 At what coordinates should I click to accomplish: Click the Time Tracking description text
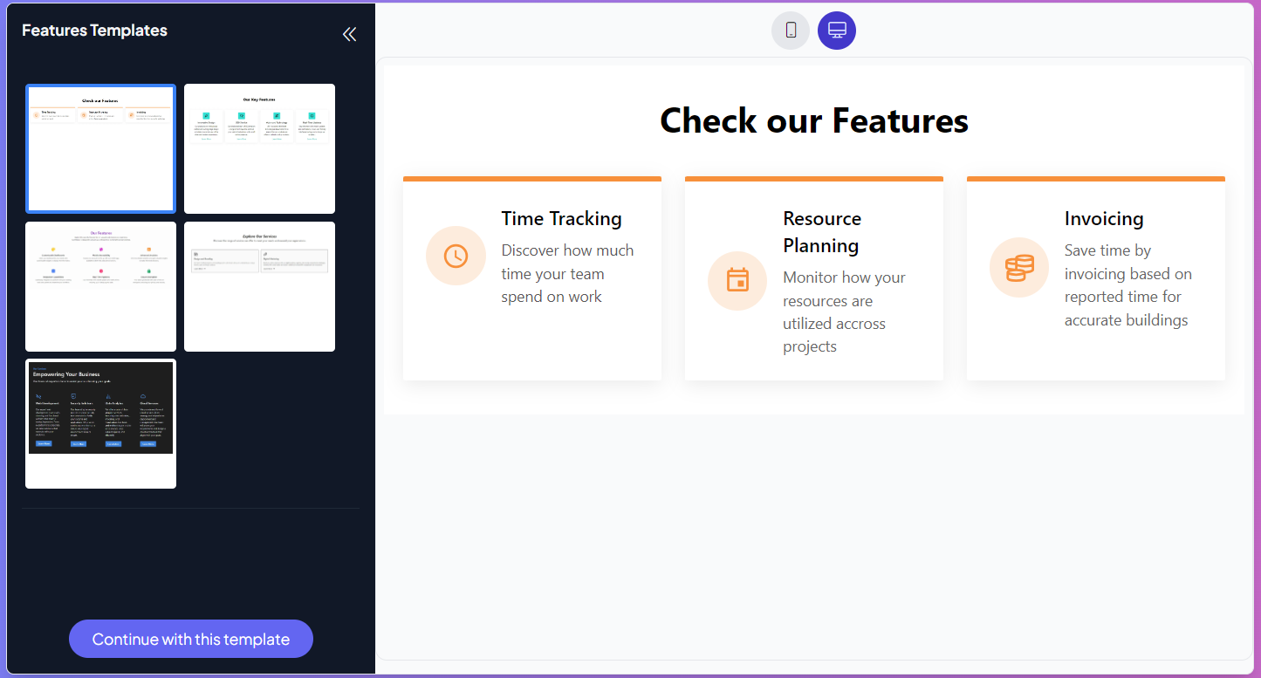[567, 273]
